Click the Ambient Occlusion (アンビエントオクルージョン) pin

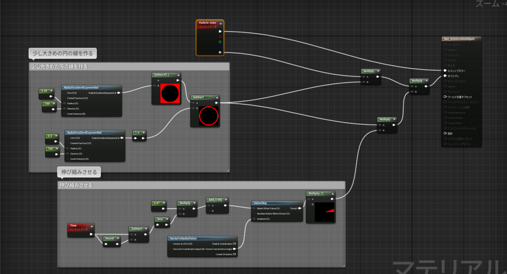[445, 128]
